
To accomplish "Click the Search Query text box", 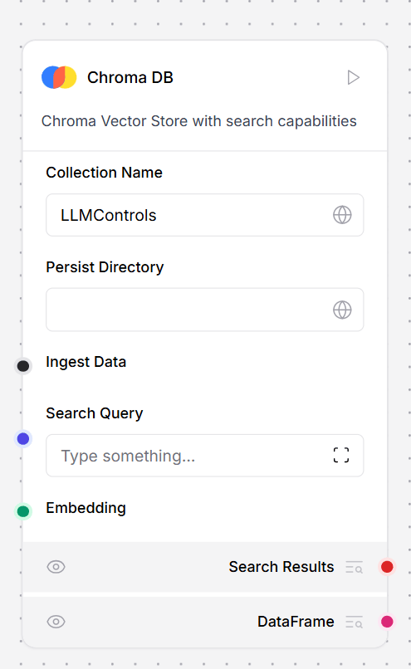I will [x=205, y=455].
